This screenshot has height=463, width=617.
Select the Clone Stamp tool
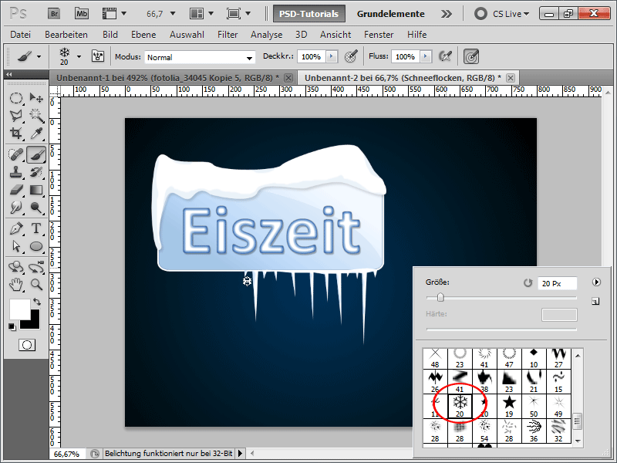tap(15, 172)
